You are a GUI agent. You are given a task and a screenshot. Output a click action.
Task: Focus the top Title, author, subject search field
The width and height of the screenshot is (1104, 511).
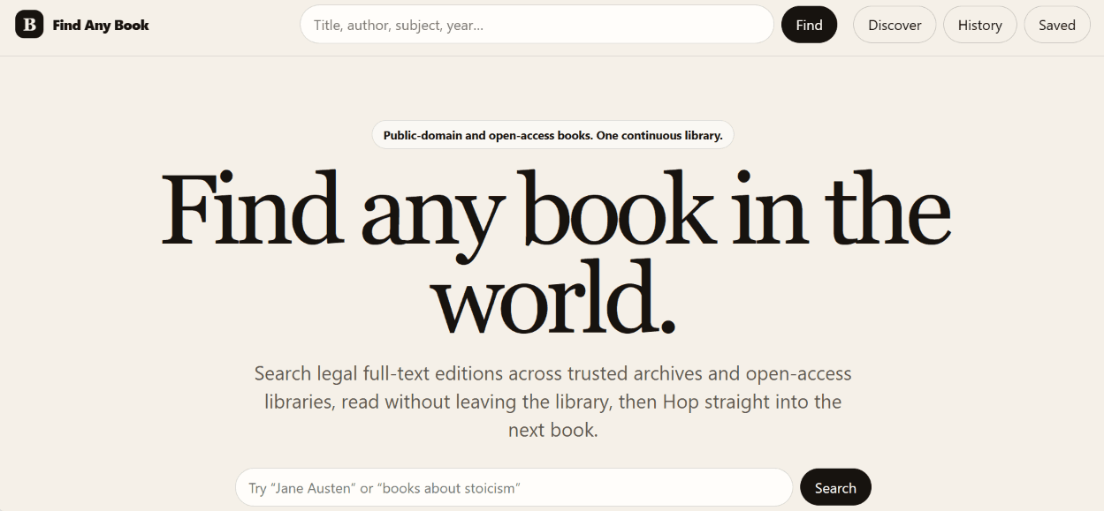(x=537, y=25)
